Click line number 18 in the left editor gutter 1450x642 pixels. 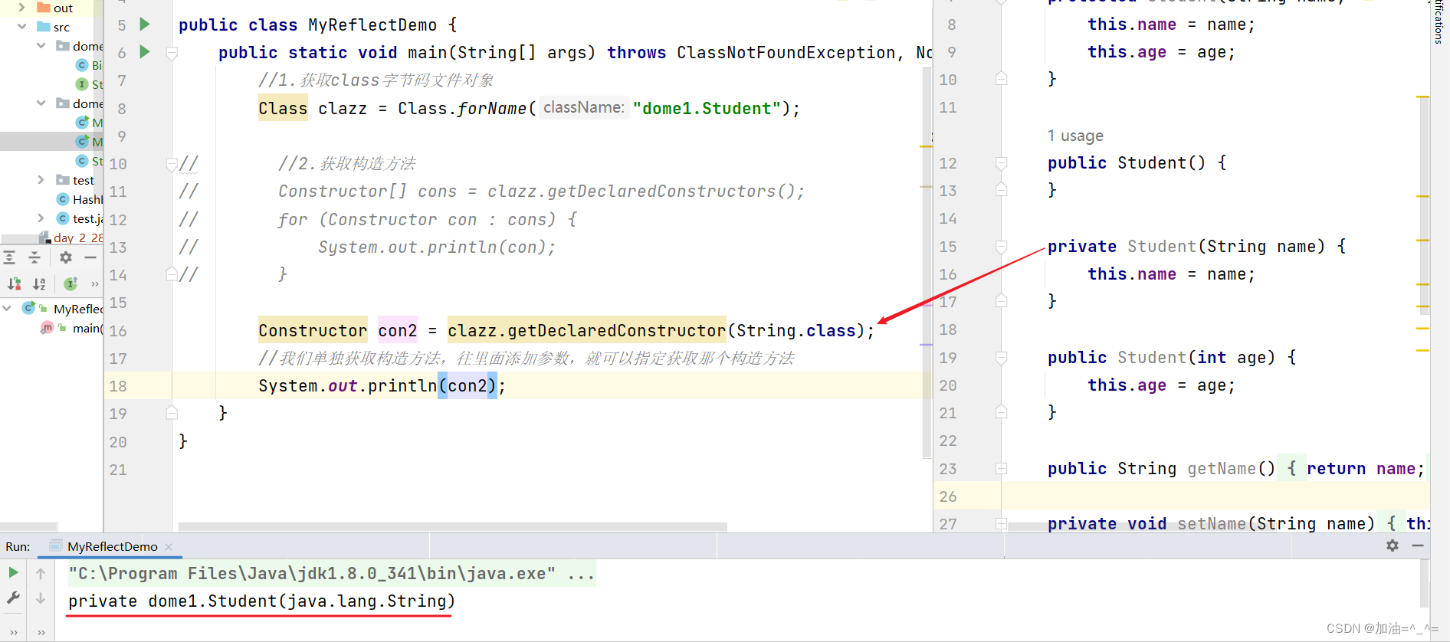pos(118,386)
